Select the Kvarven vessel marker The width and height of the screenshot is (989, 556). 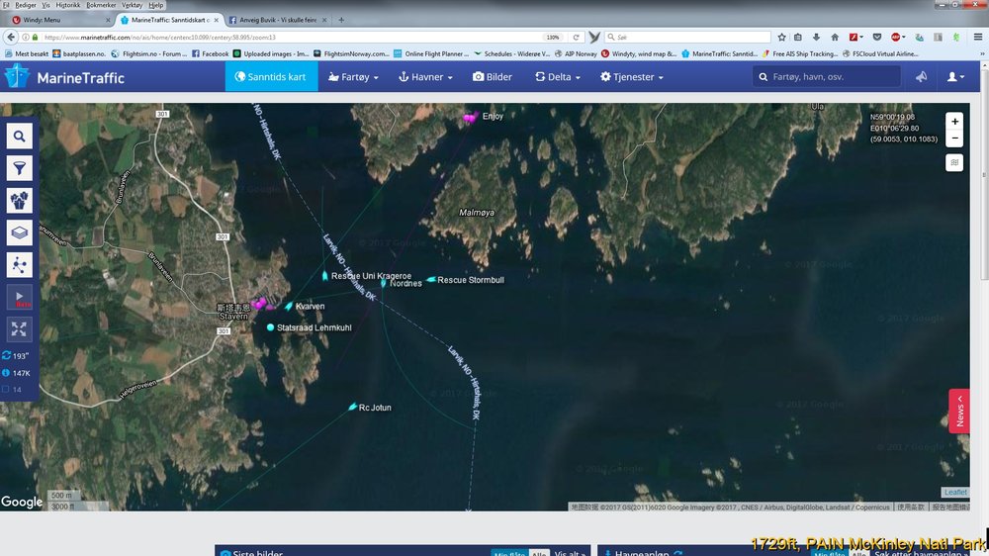[x=289, y=306]
